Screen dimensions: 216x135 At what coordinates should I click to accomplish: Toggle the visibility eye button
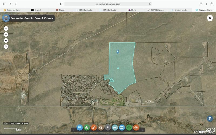point(210,18)
